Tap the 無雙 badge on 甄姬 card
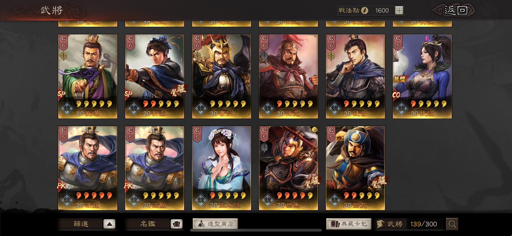The image size is (512, 236). [x=399, y=79]
